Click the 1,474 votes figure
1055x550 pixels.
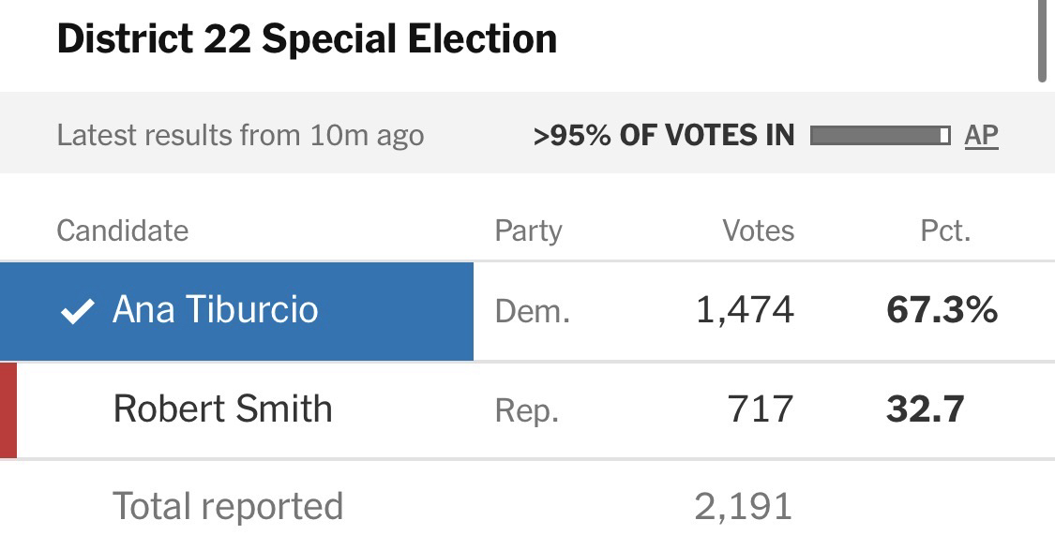(745, 310)
